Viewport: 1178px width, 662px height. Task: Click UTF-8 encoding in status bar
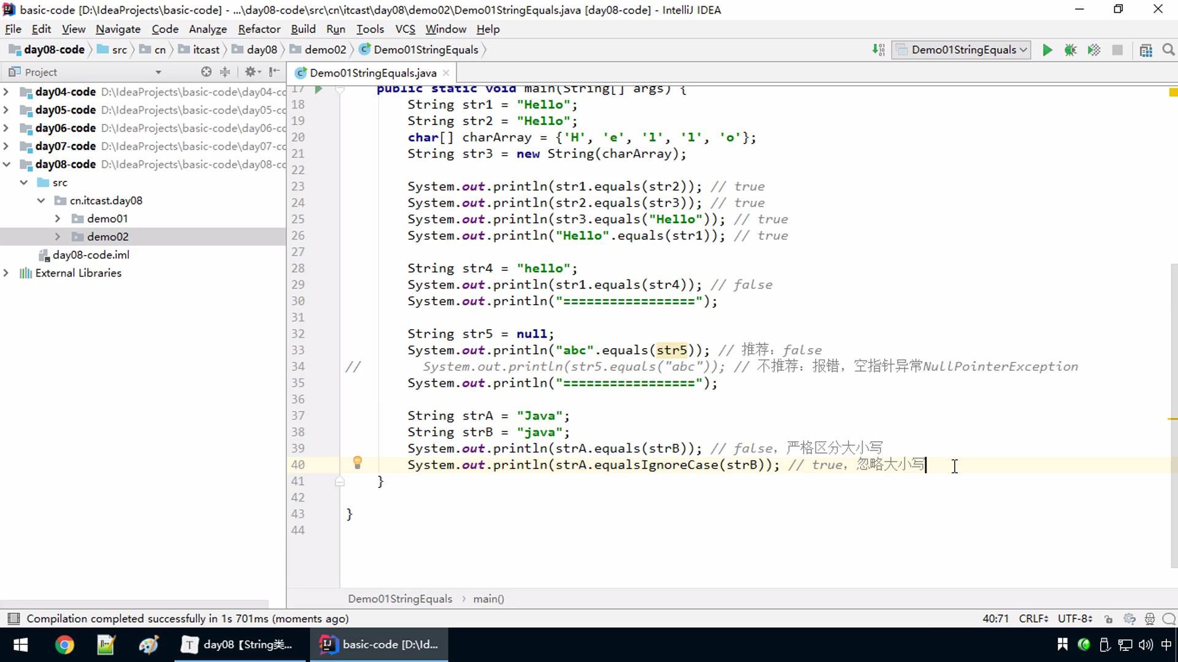[x=1074, y=619]
